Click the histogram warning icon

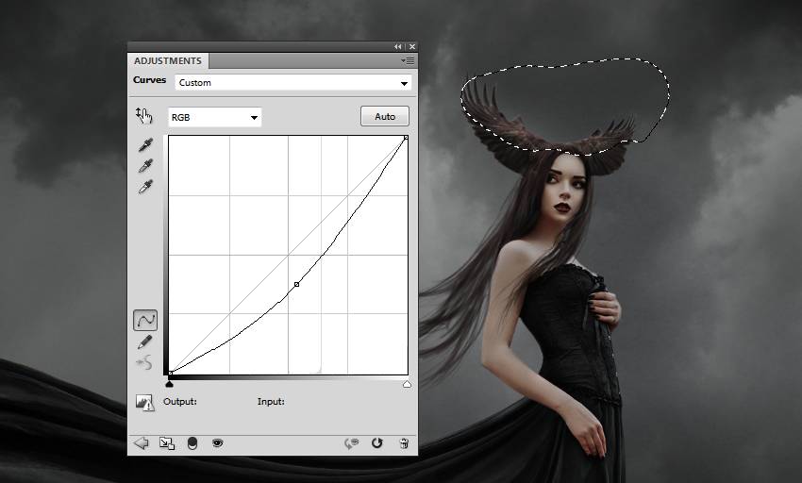coord(144,402)
